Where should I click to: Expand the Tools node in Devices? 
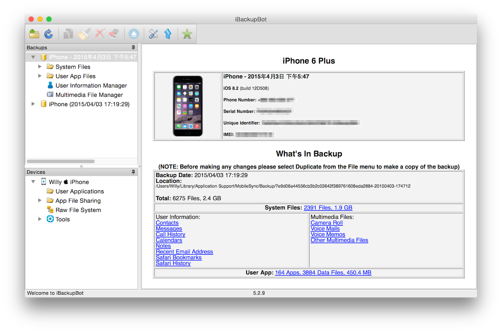(x=40, y=219)
